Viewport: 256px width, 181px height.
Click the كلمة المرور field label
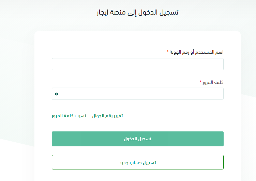point(213,82)
